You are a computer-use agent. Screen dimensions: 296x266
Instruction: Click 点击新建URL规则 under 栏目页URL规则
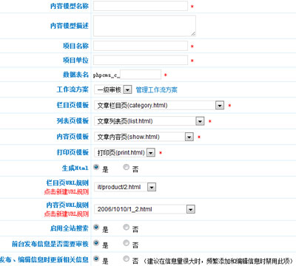(67, 192)
